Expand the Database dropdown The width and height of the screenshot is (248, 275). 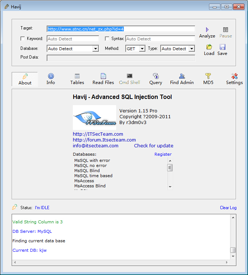95,49
